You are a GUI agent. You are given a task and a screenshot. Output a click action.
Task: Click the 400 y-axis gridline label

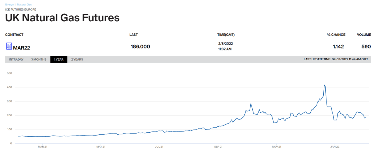click(10, 87)
